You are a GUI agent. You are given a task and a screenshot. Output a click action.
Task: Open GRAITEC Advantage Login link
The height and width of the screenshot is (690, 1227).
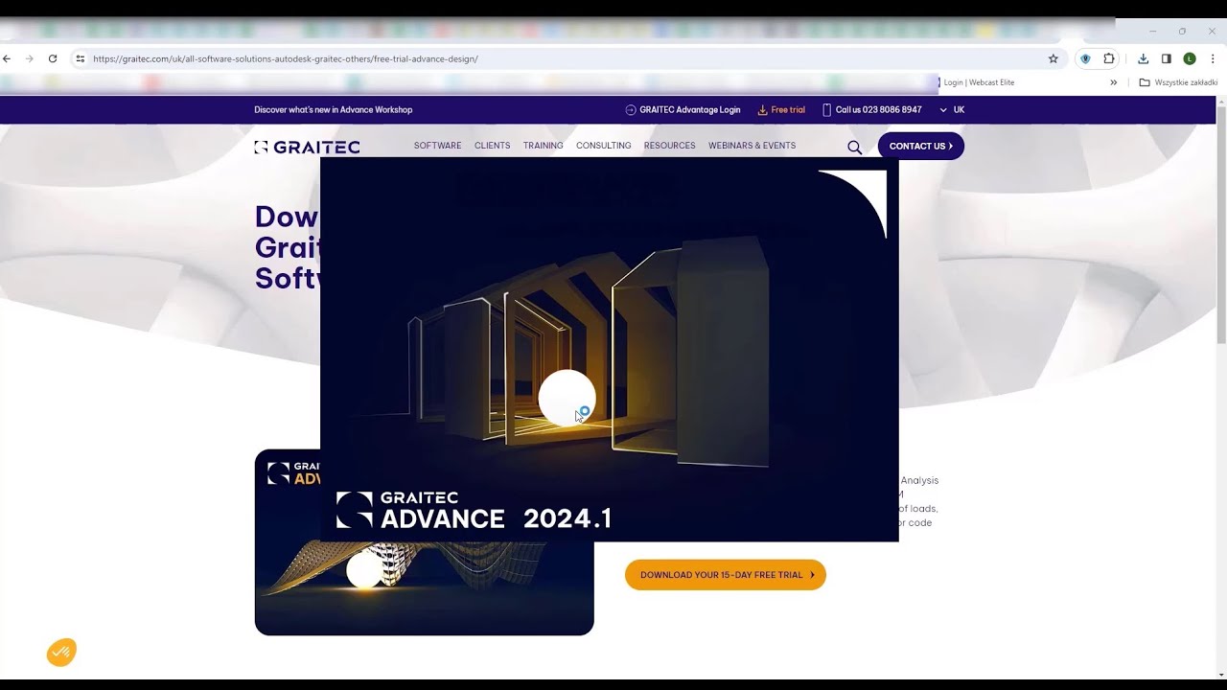tap(683, 109)
